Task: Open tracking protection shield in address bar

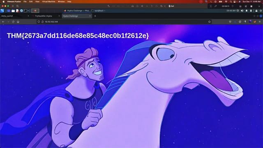Action: pos(39,22)
